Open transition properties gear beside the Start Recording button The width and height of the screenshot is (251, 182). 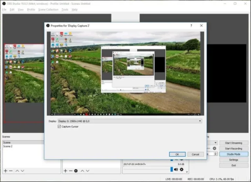point(215,148)
